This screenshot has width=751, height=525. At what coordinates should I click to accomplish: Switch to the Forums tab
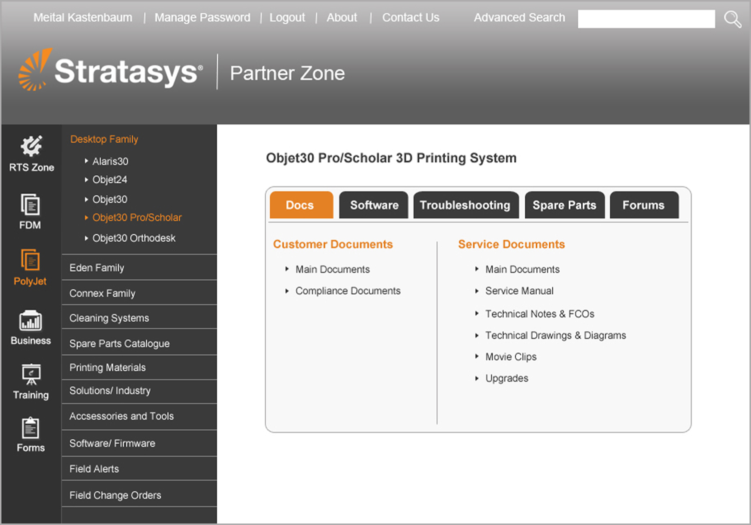(x=644, y=205)
